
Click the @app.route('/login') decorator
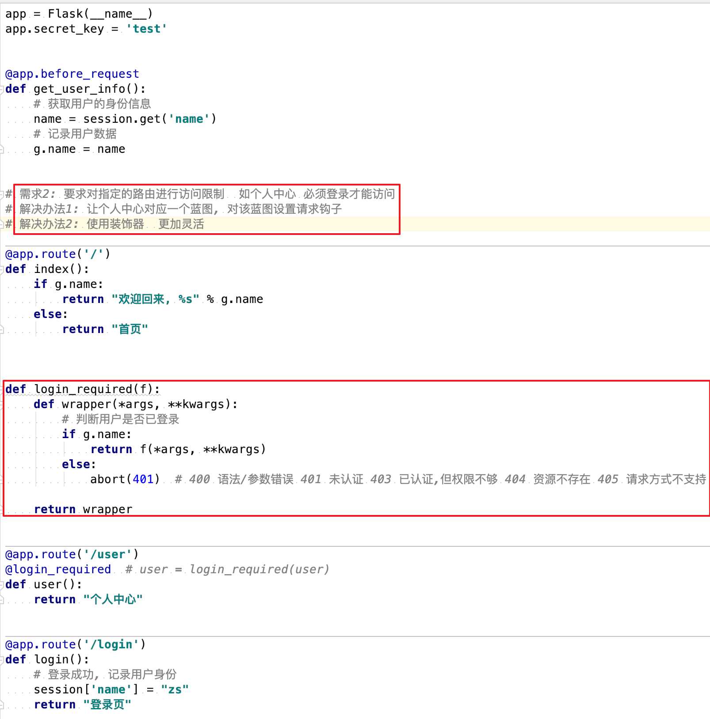76,644
